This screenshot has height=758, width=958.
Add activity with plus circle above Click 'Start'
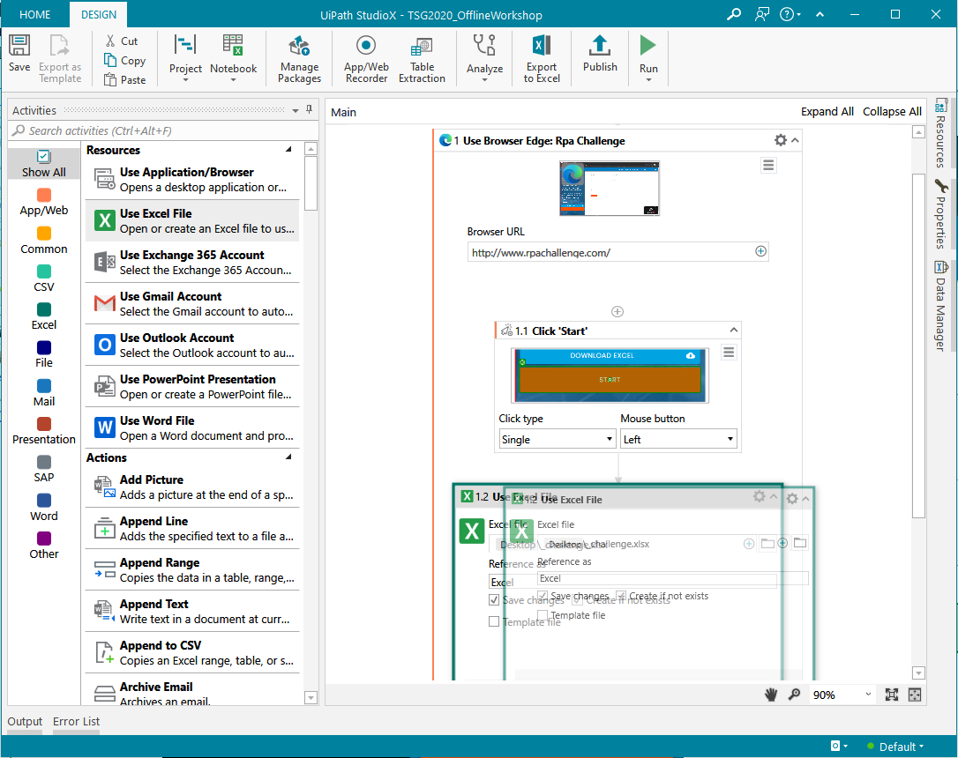[617, 312]
